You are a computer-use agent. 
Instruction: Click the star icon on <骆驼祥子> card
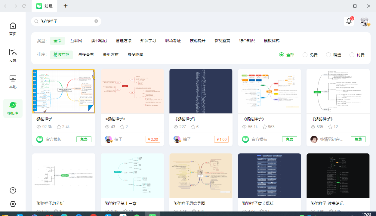click(122, 127)
